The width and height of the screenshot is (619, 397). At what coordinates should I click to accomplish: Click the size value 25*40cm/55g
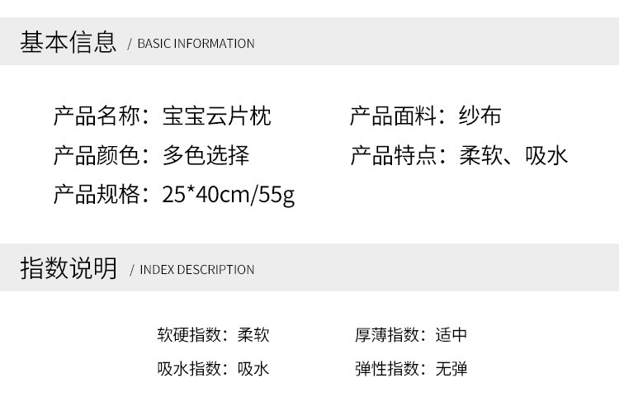click(229, 196)
